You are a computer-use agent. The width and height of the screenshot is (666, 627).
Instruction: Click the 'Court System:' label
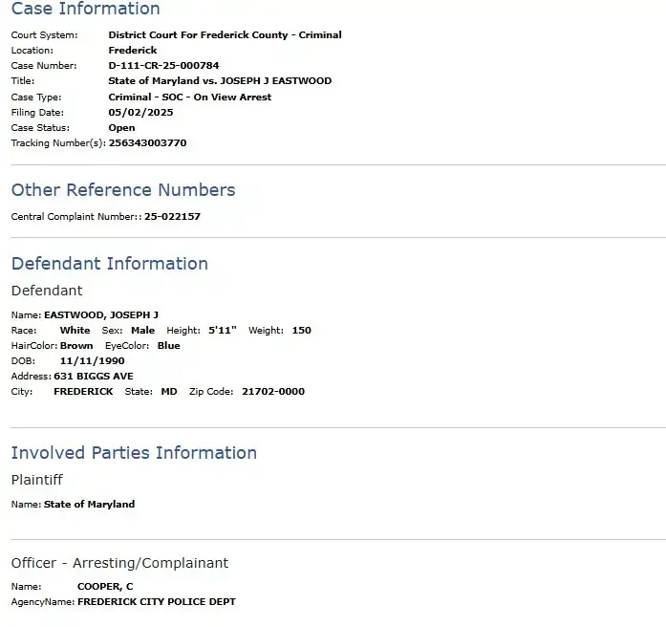44,34
